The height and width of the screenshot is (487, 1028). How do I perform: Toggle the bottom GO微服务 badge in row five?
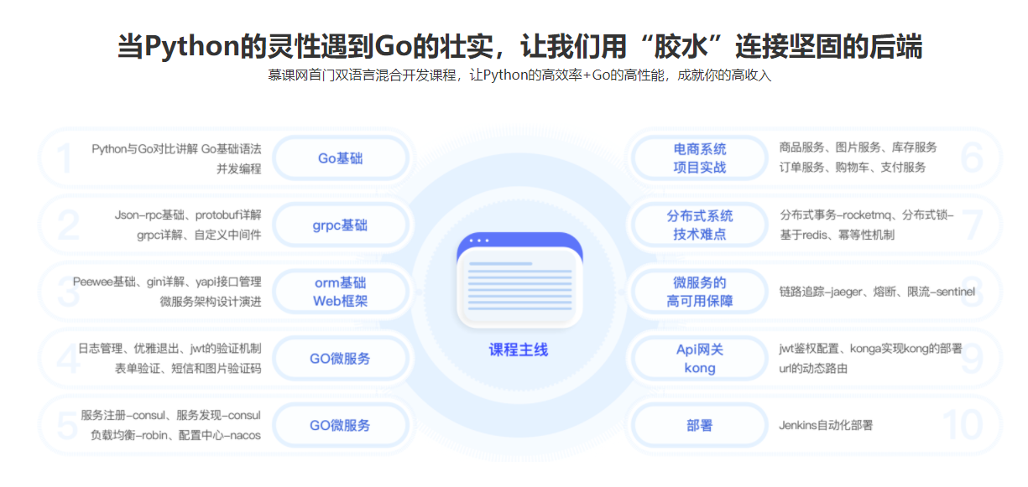click(x=341, y=425)
